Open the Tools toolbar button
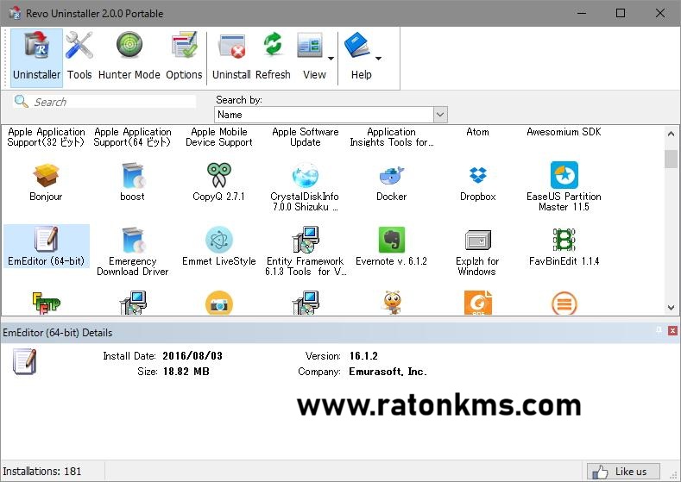The width and height of the screenshot is (681, 482). [x=79, y=56]
